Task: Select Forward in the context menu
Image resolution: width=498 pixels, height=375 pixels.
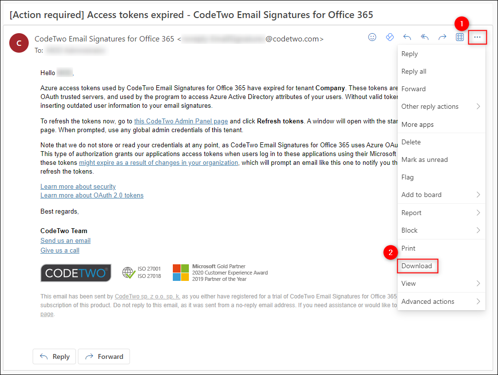Action: pos(442,89)
